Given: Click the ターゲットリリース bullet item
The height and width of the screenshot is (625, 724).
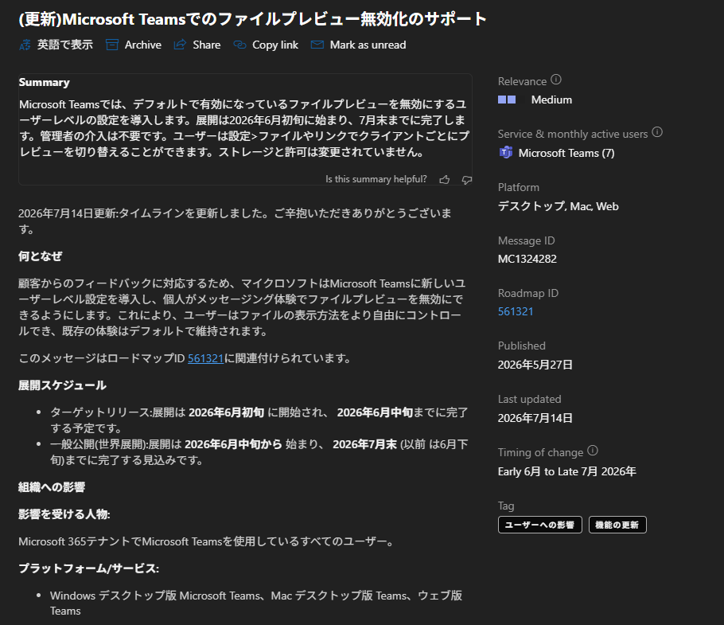Looking at the screenshot, I should (259, 420).
